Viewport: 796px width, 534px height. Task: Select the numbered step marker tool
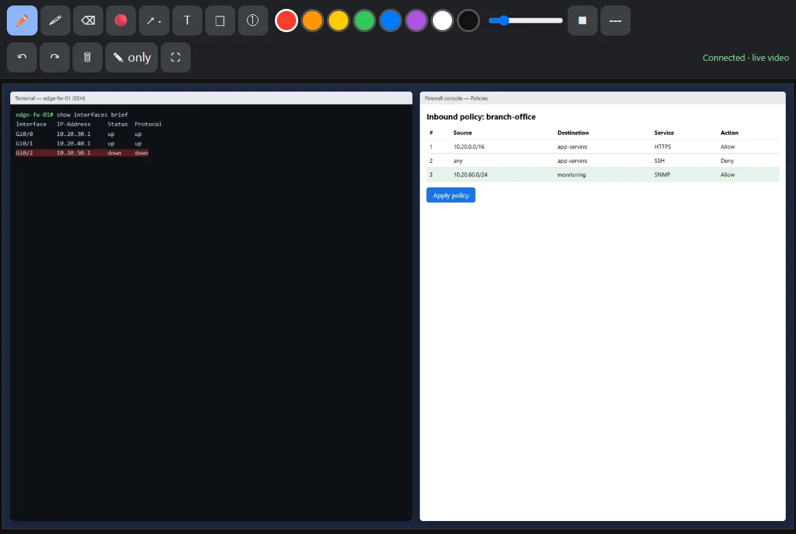[253, 21]
